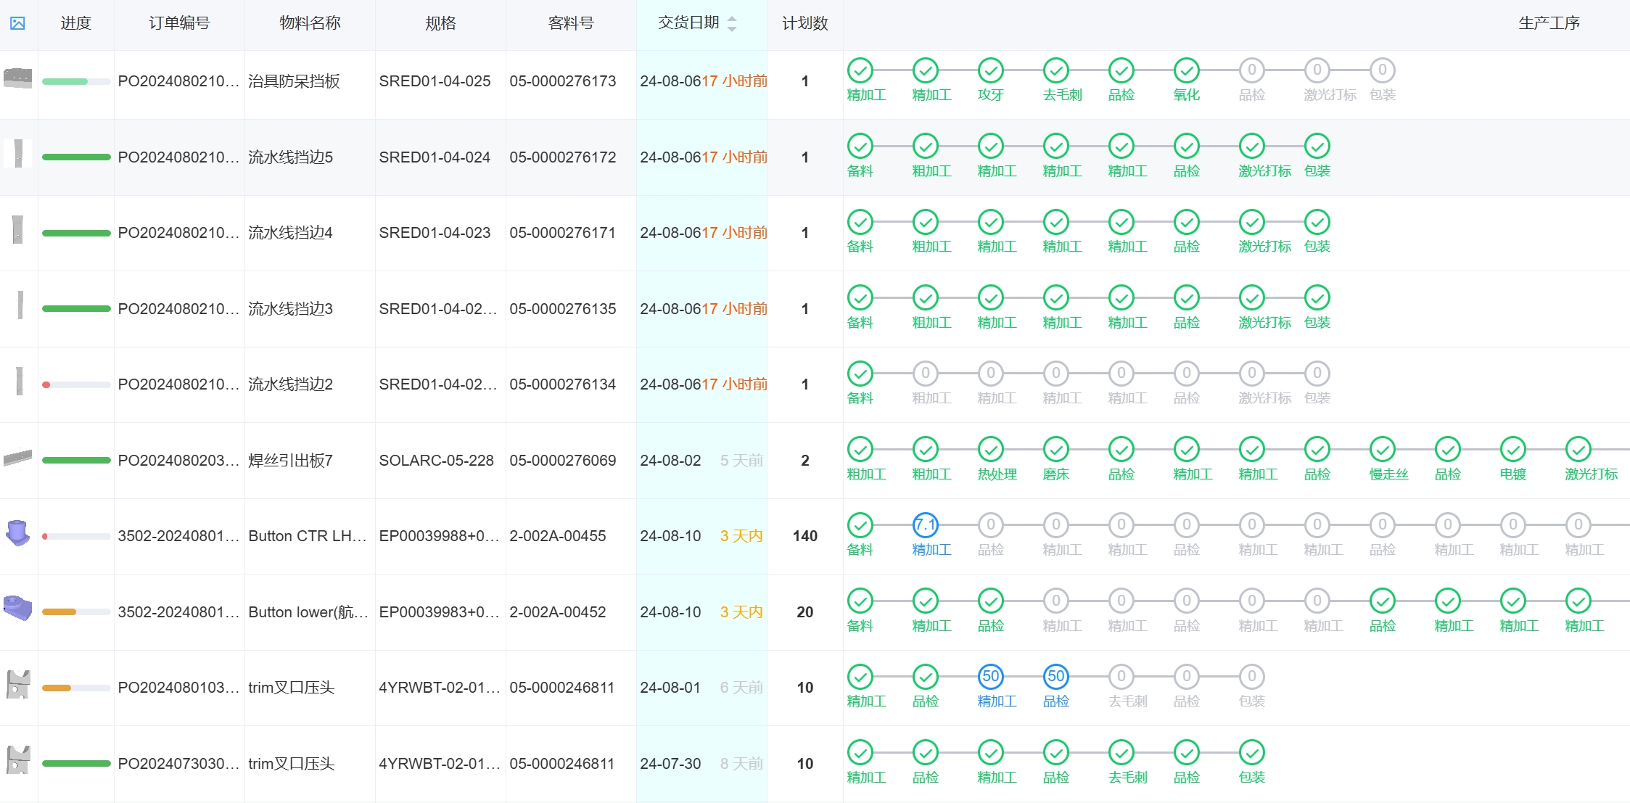Viewport: 1630px width, 803px height.
Task: Click the 生产工序 column header
Action: 1549,23
